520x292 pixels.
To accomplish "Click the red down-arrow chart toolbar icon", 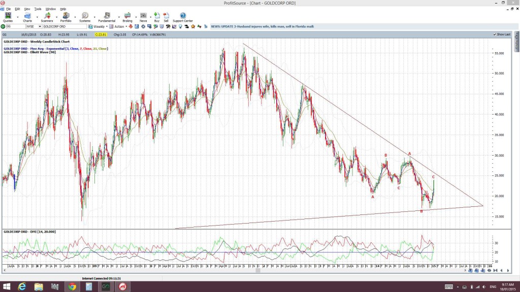I will point(131,26).
